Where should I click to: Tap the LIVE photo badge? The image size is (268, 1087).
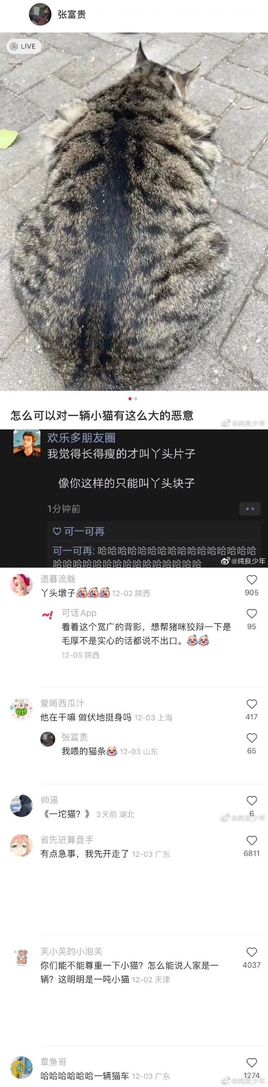24,46
